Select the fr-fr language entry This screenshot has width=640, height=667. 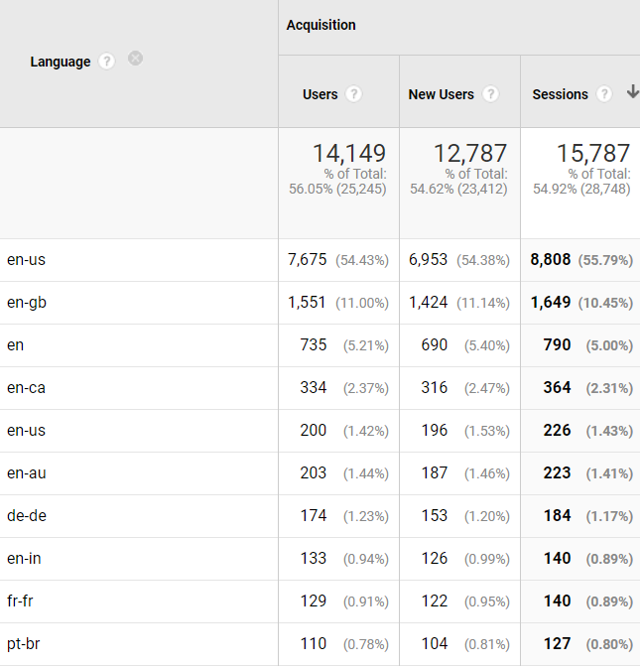(20, 601)
